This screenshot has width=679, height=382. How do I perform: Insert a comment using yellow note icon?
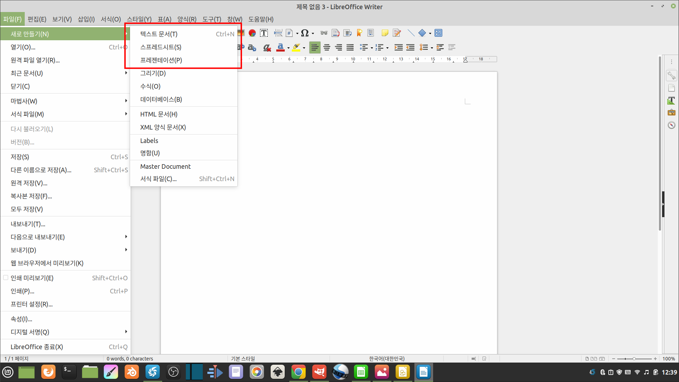[x=385, y=33]
